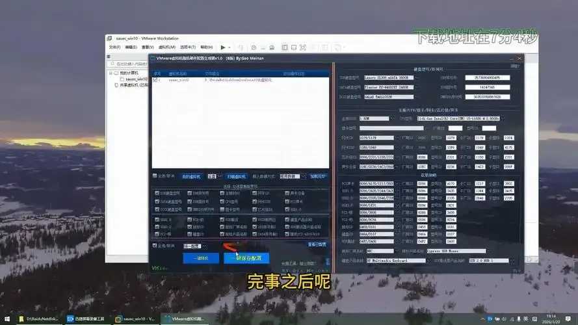Toggle the NVME硬盘型号 checkbox
578x325 pixels.
pos(157,192)
